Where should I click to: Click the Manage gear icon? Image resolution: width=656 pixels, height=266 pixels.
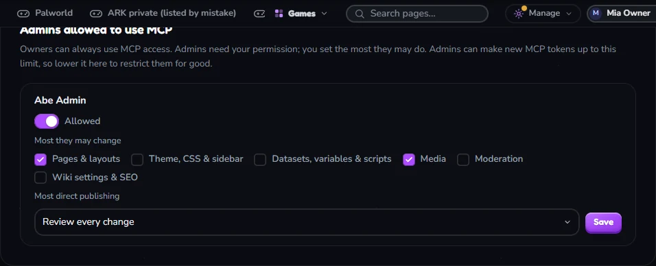point(519,14)
